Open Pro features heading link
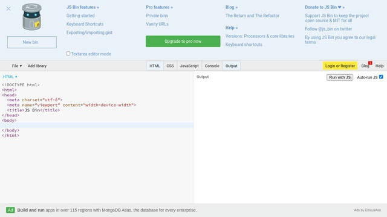This screenshot has height=217, width=387. (x=160, y=7)
